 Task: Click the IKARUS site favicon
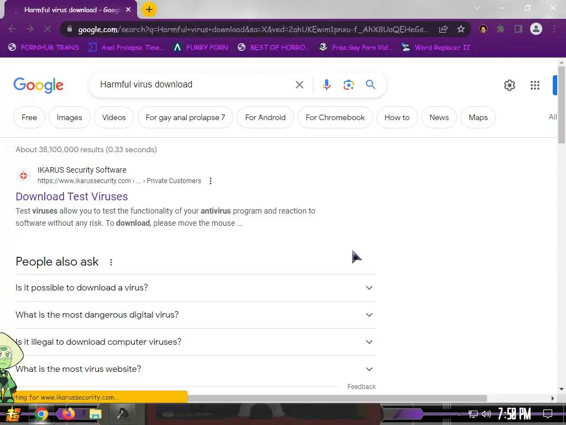[x=23, y=175]
